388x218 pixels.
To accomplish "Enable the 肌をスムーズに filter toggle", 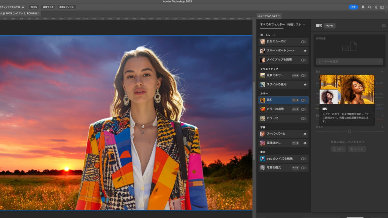I will click(304, 42).
